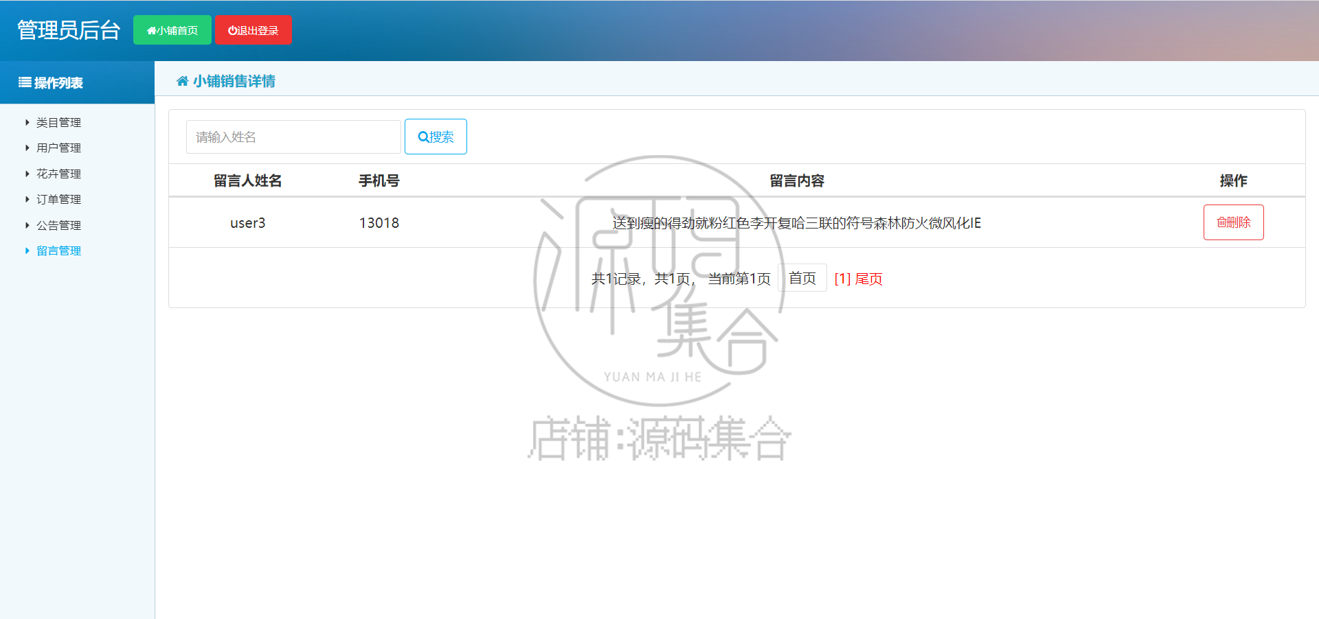
Task: Select the phone number 13018 cell
Action: click(379, 223)
